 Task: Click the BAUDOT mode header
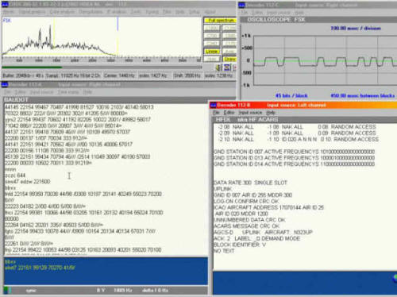click(17, 99)
